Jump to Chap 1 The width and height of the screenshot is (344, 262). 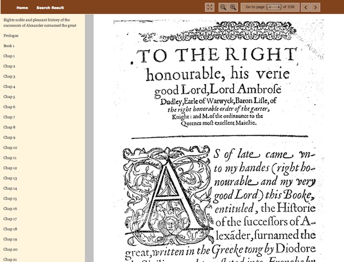[x=9, y=56]
